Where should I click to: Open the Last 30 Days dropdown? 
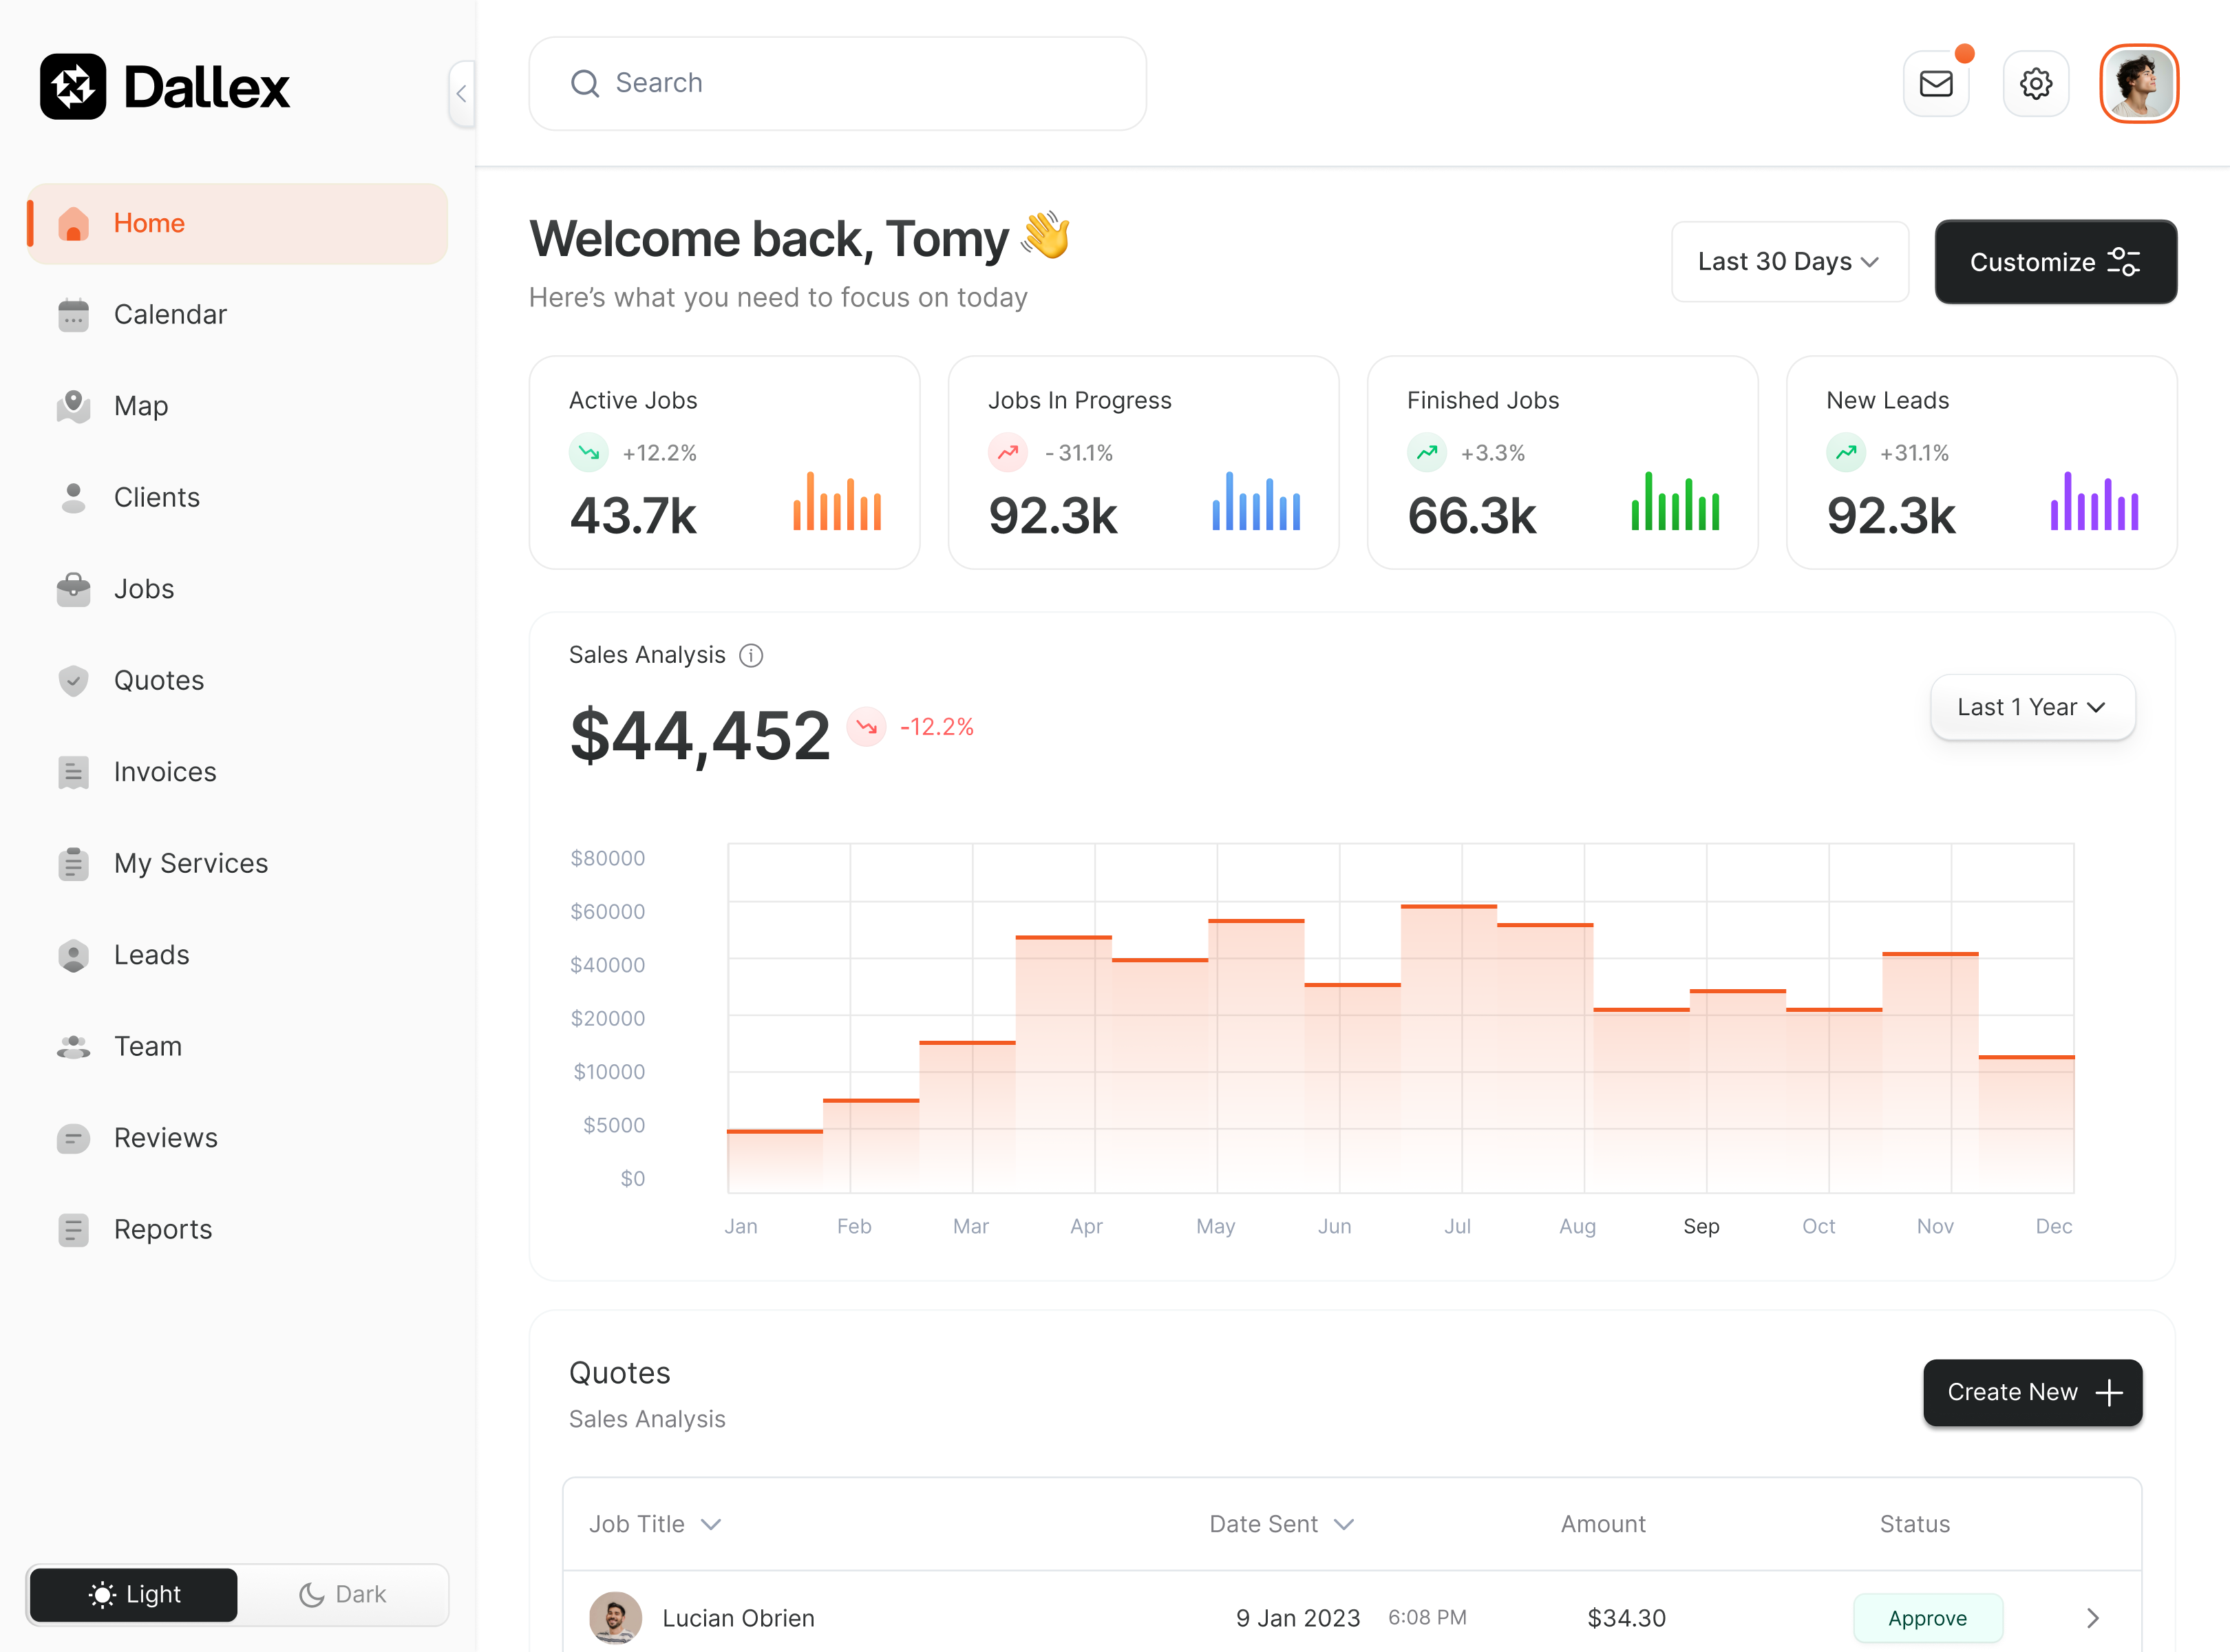click(1789, 262)
